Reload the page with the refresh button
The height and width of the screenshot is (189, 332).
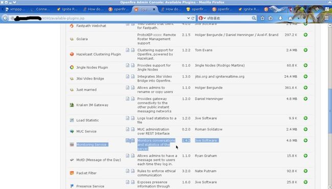[193, 18]
